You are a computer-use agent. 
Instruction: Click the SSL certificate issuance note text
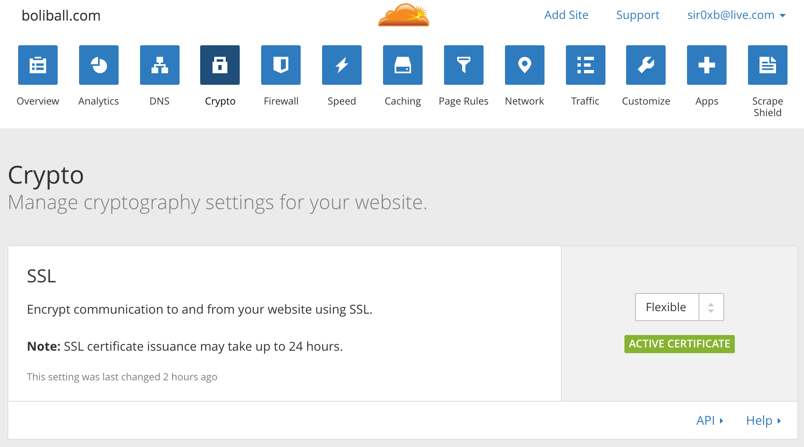185,347
